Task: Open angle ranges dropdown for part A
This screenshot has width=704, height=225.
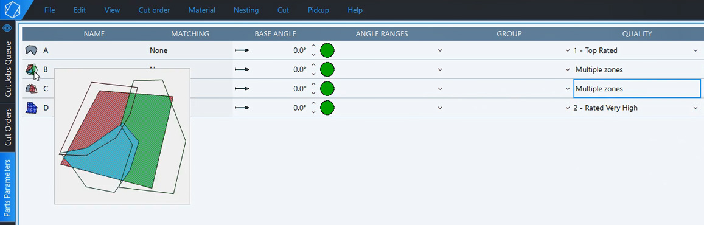Action: [x=440, y=50]
